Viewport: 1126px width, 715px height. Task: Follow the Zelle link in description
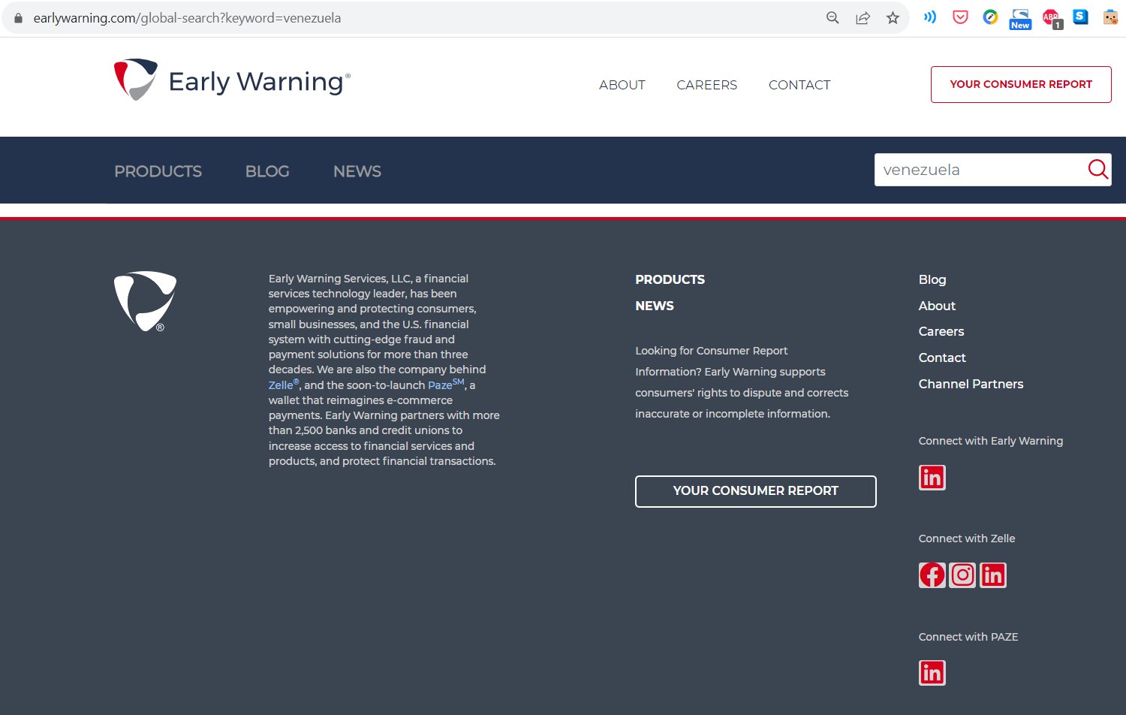point(284,385)
